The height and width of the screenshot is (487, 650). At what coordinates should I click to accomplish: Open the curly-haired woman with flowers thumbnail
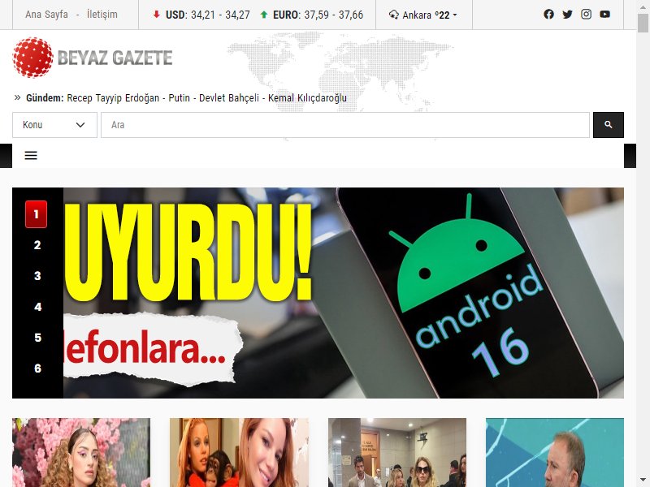click(x=81, y=452)
